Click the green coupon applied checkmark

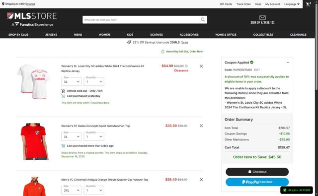252,63
